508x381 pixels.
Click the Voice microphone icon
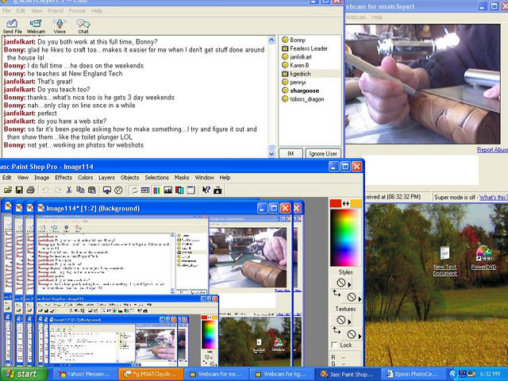(x=60, y=26)
